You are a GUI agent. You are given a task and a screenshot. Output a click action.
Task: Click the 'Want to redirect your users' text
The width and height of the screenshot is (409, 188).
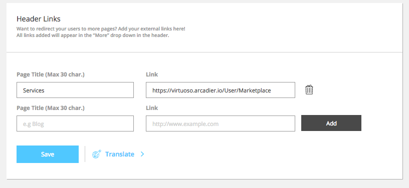(101, 29)
